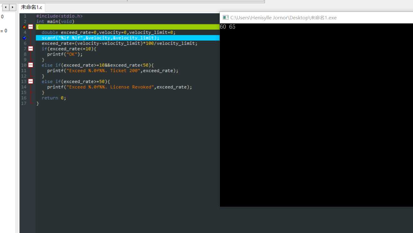Click line number 1 in the gutter
Screen dimensions: 413x233
tap(25, 16)
